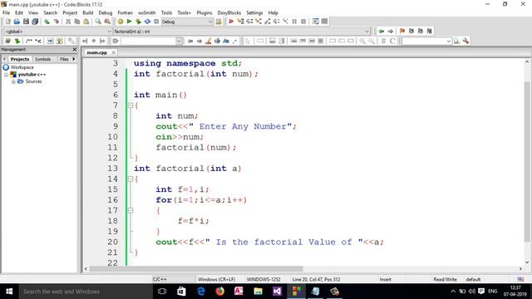Click the Run to cursor debug icon
The height and width of the screenshot is (299, 532).
(x=240, y=22)
